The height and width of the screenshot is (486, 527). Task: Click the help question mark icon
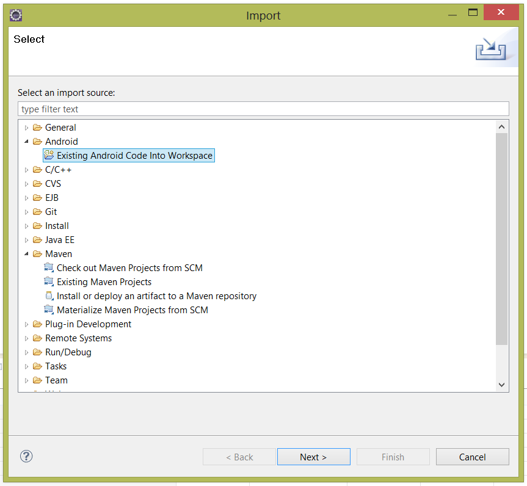tap(26, 456)
